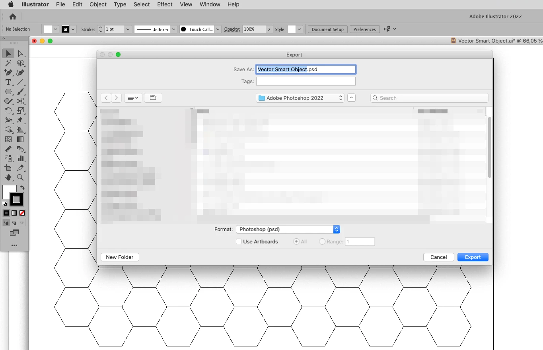The height and width of the screenshot is (350, 543).
Task: Select the Artboard tool
Action: [8, 168]
